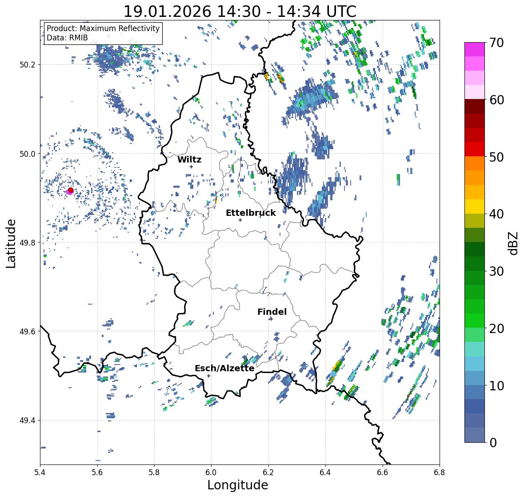Image resolution: width=524 pixels, height=496 pixels.
Task: Click the colorbar tick label 40
Action: 496,214
